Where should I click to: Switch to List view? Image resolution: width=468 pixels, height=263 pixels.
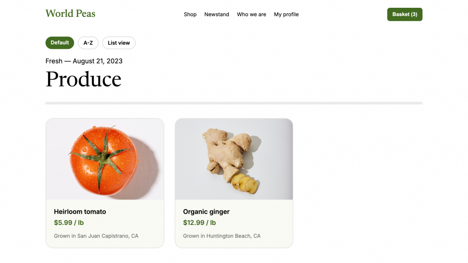[x=119, y=43]
